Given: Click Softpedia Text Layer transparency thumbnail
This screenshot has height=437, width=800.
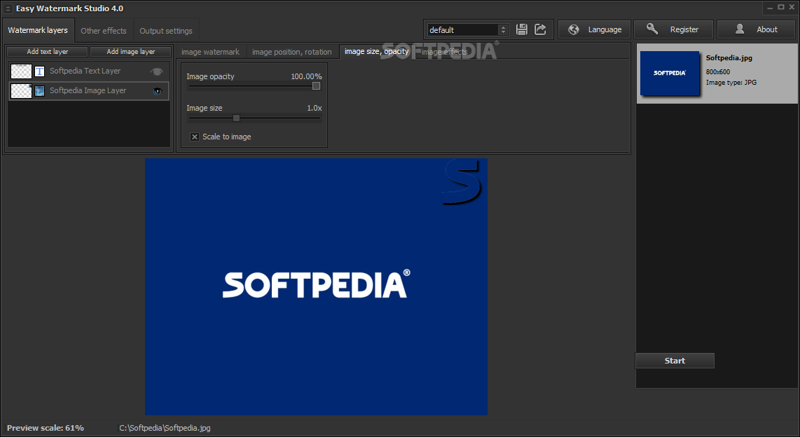Looking at the screenshot, I should (22, 71).
